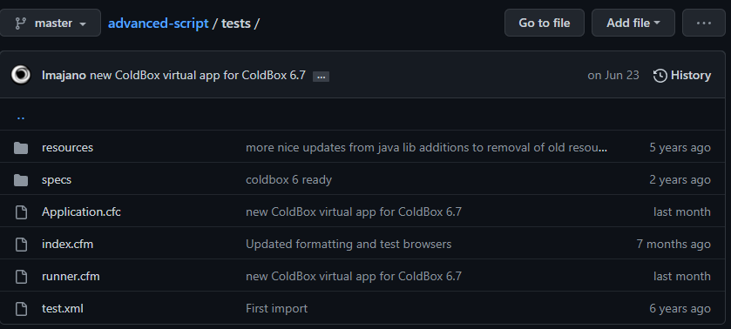Open the 'First import' commit message link

[x=276, y=308]
